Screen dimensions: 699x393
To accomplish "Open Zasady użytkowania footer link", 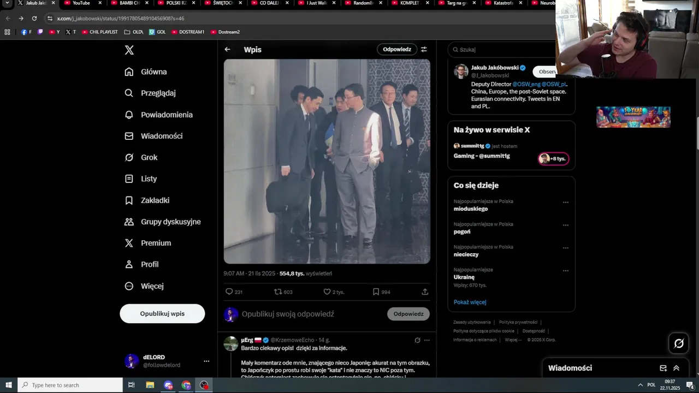I will point(472,323).
